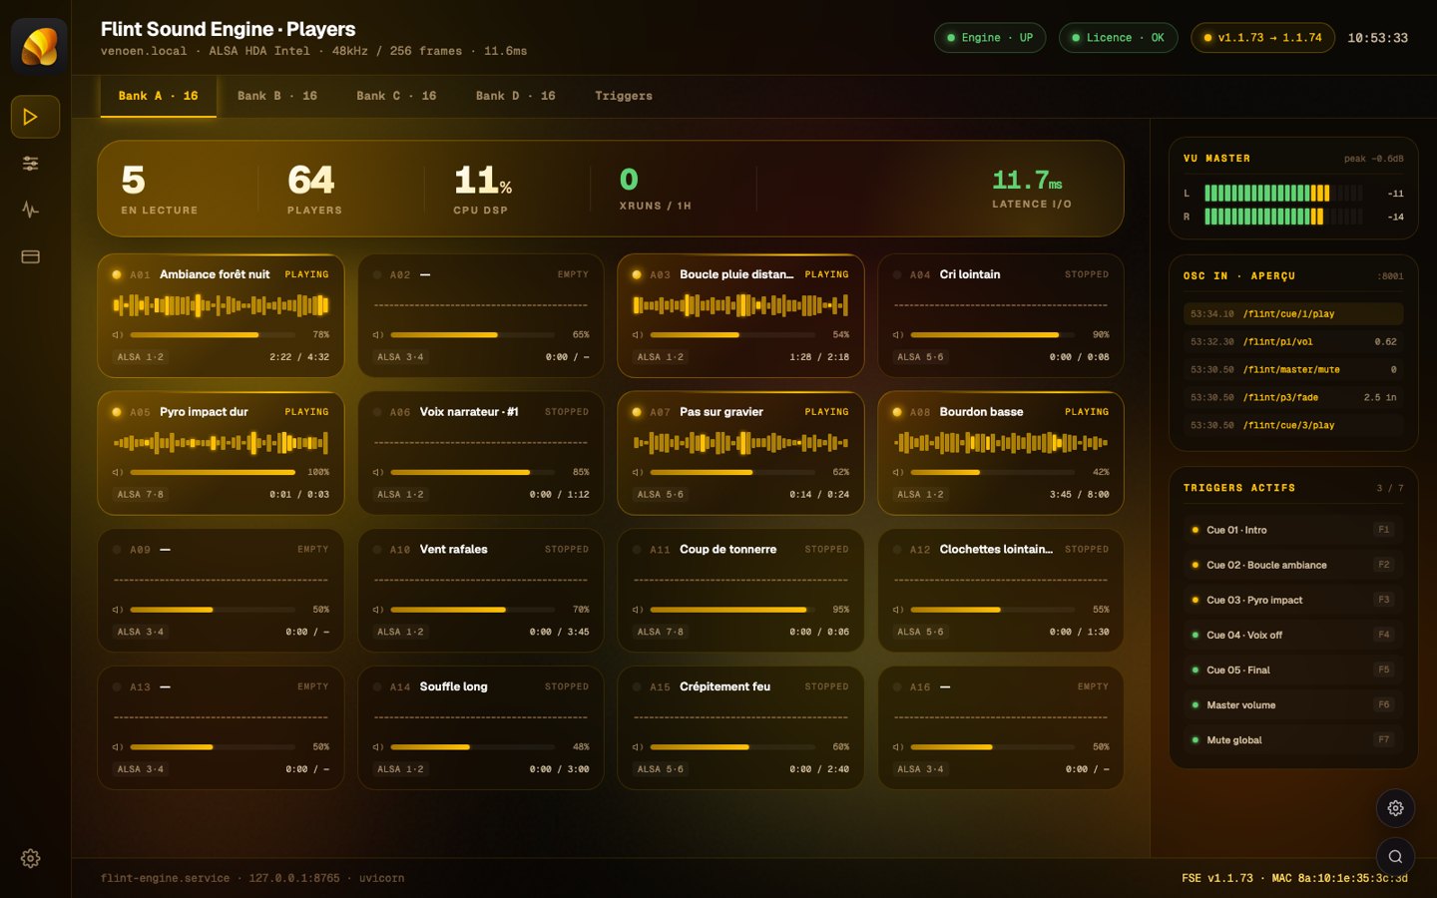Image resolution: width=1437 pixels, height=898 pixels.
Task: Select OSC message /flint/p3/fade
Action: (x=1293, y=397)
